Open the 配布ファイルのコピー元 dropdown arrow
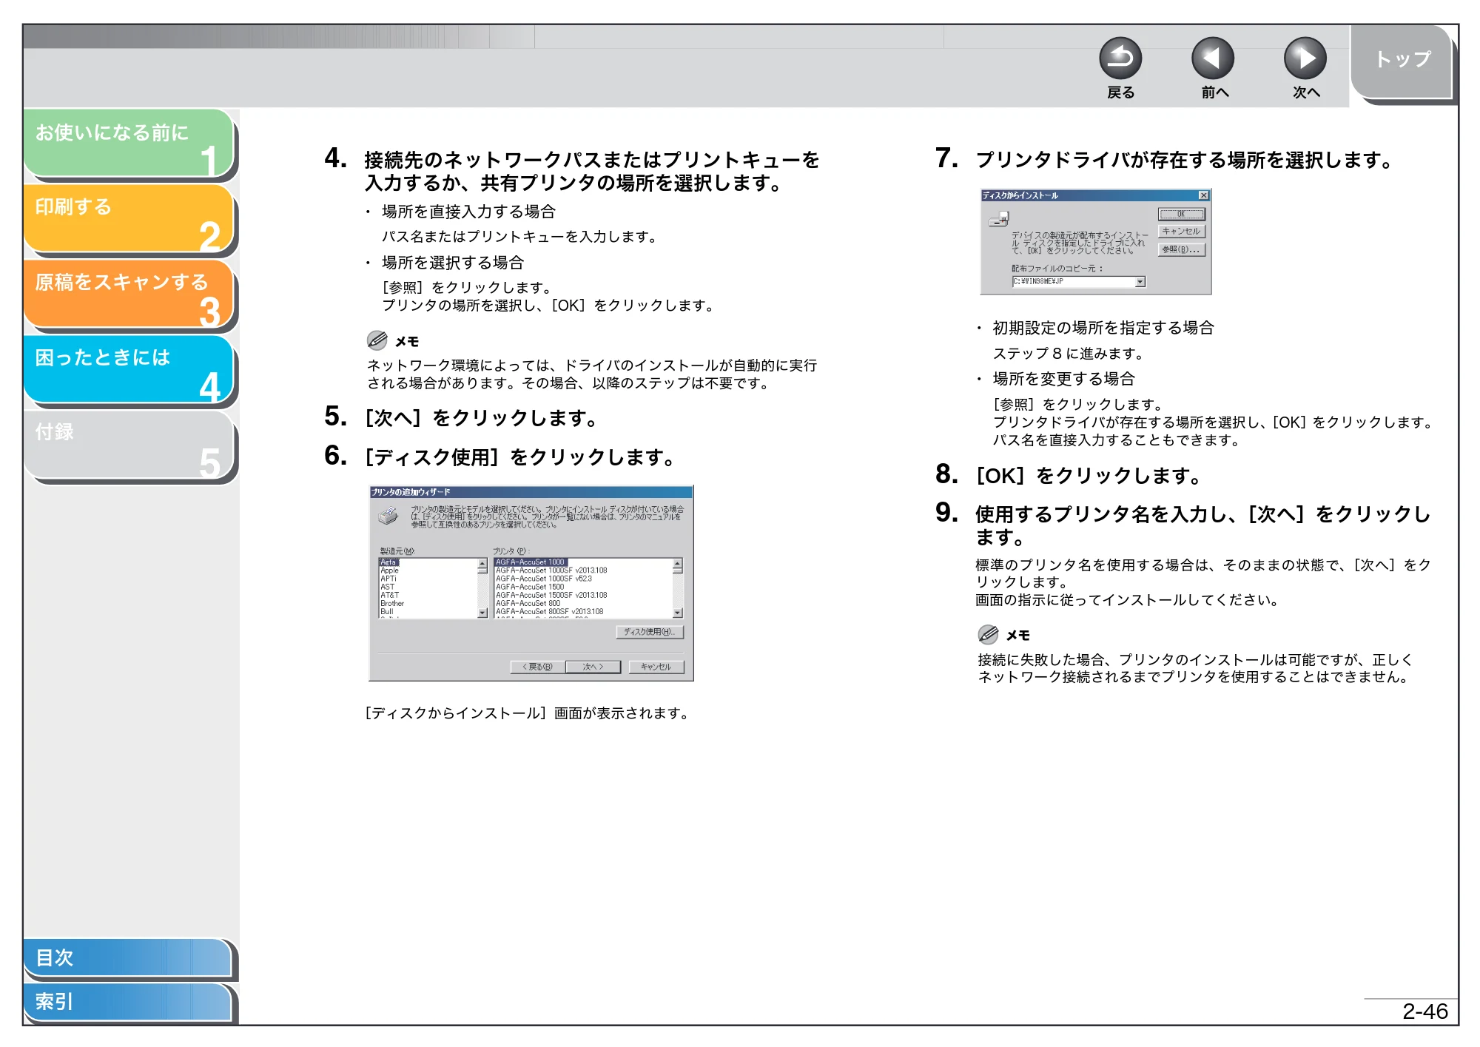Screen dimensions: 1480x1047 [x=1140, y=282]
